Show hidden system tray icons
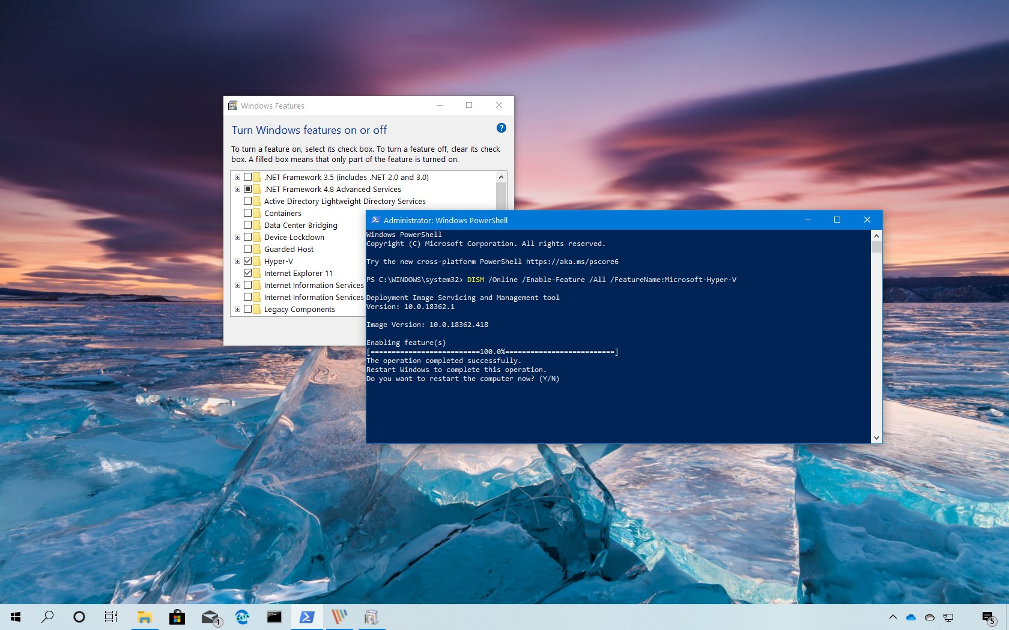Image resolution: width=1009 pixels, height=630 pixels. [892, 617]
